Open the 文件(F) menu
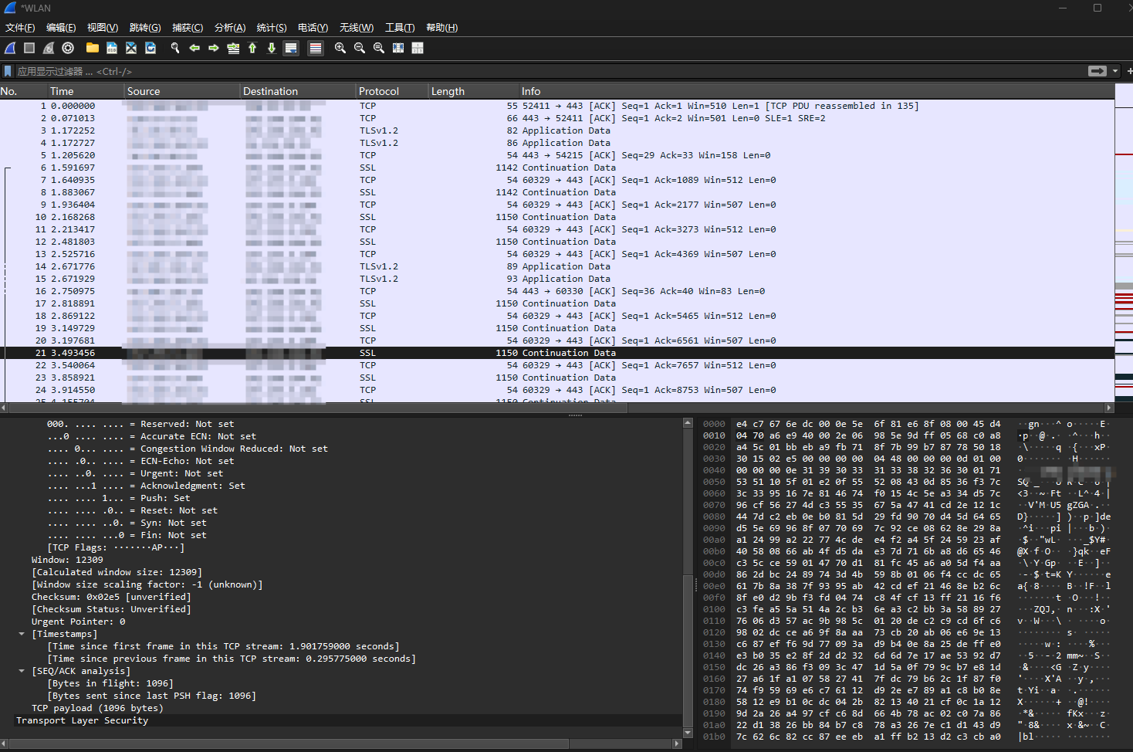Screen dimensions: 1133x752 point(20,28)
